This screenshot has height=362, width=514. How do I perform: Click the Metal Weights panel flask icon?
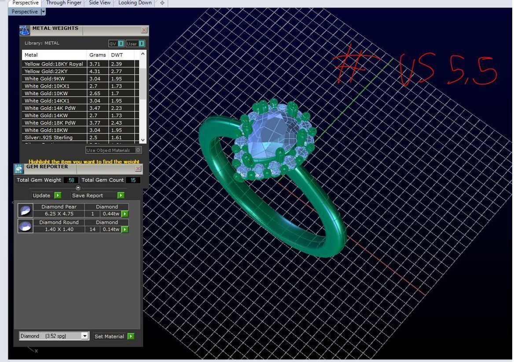coord(25,30)
